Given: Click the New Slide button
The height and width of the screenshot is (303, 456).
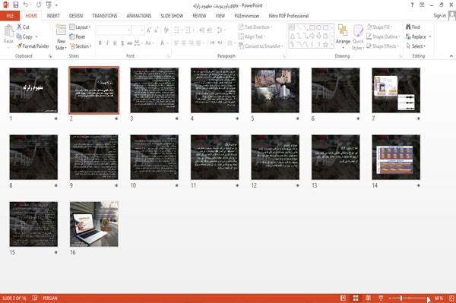Looking at the screenshot, I should pyautogui.click(x=61, y=37).
